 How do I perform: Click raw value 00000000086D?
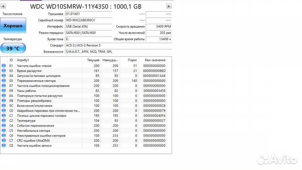point(154,71)
